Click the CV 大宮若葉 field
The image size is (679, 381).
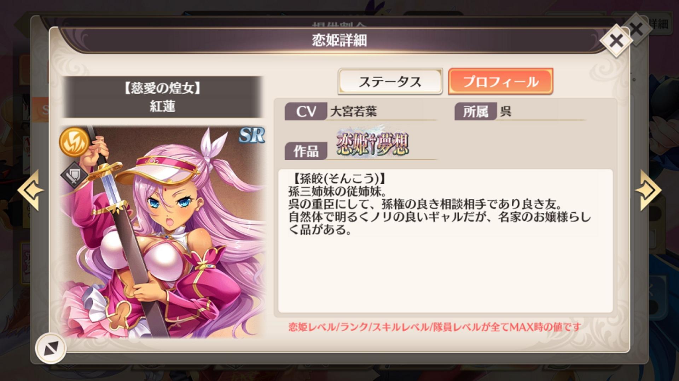click(361, 111)
